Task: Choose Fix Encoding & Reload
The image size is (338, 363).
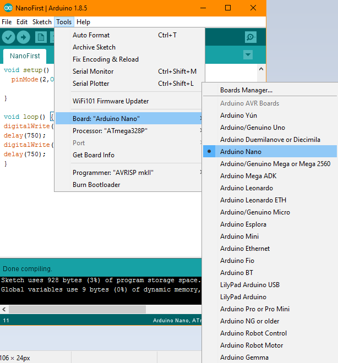Action: pyautogui.click(x=129, y=59)
